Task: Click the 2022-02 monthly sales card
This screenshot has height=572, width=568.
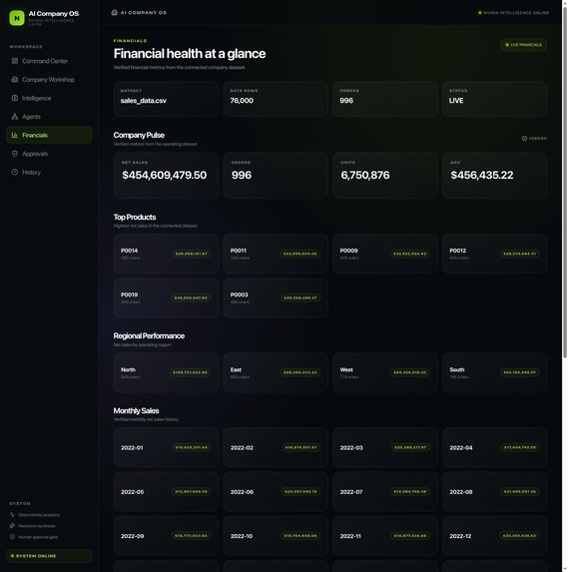Action: point(276,447)
